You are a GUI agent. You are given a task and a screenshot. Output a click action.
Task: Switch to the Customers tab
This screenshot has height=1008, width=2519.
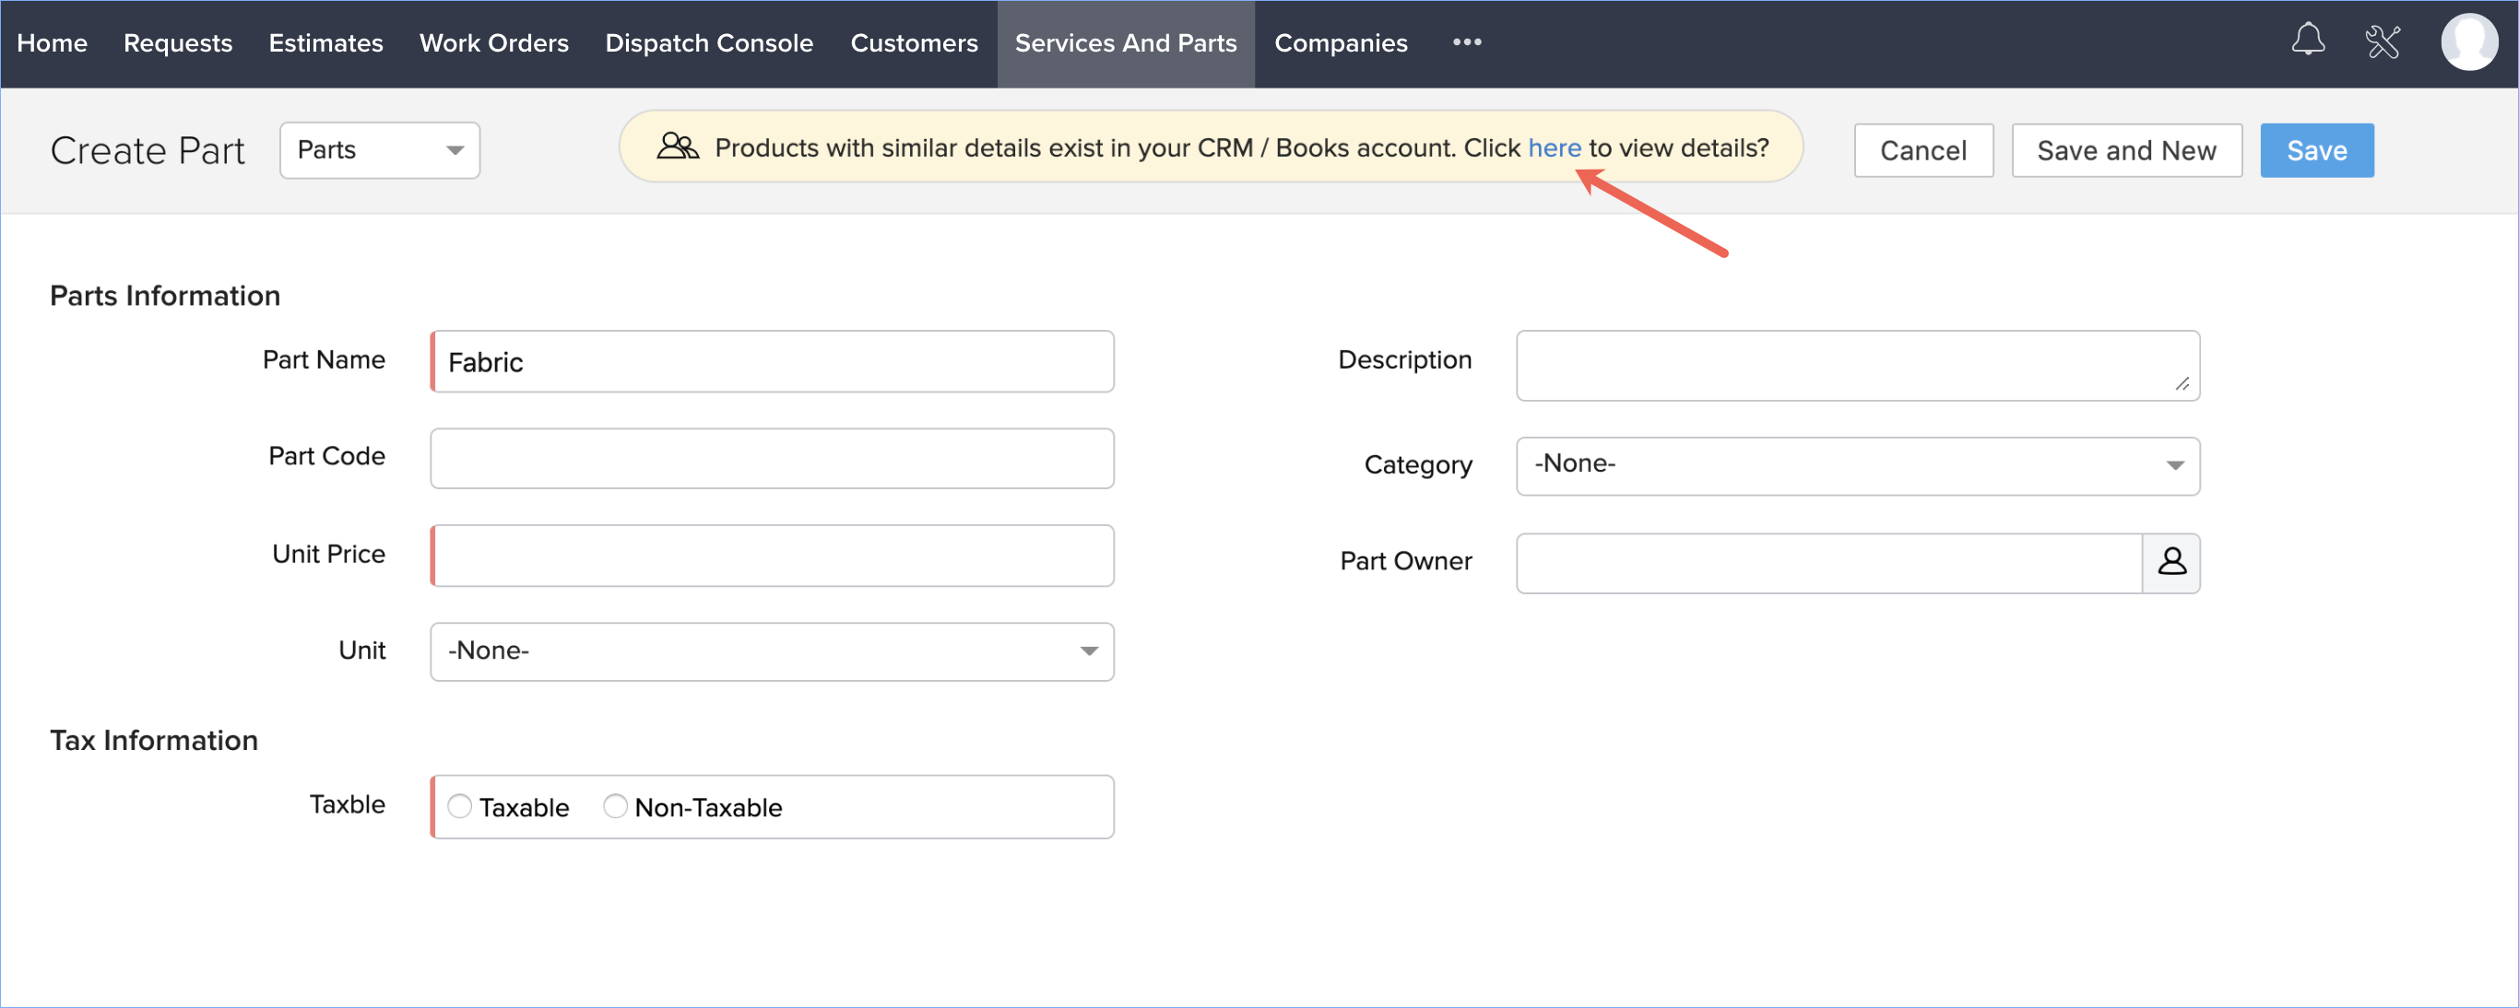coord(914,43)
